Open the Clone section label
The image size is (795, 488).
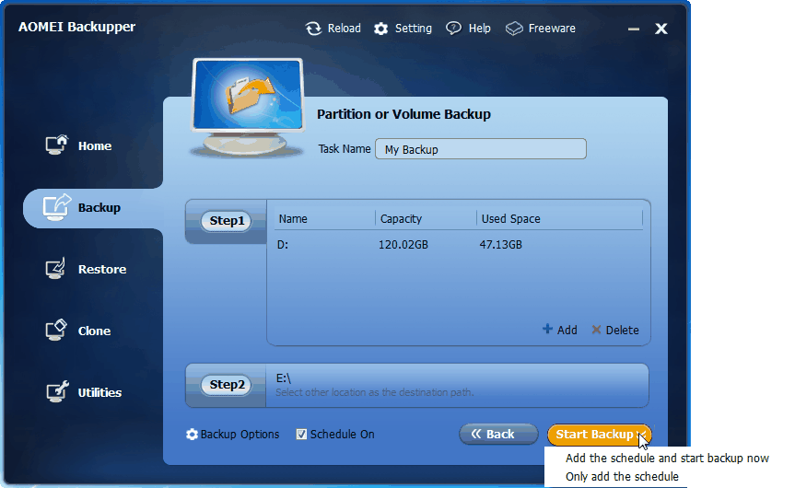[94, 331]
